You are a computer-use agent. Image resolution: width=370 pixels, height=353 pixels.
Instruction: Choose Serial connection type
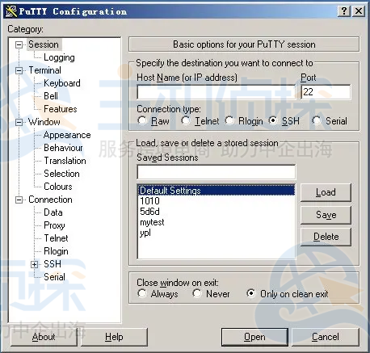[317, 120]
